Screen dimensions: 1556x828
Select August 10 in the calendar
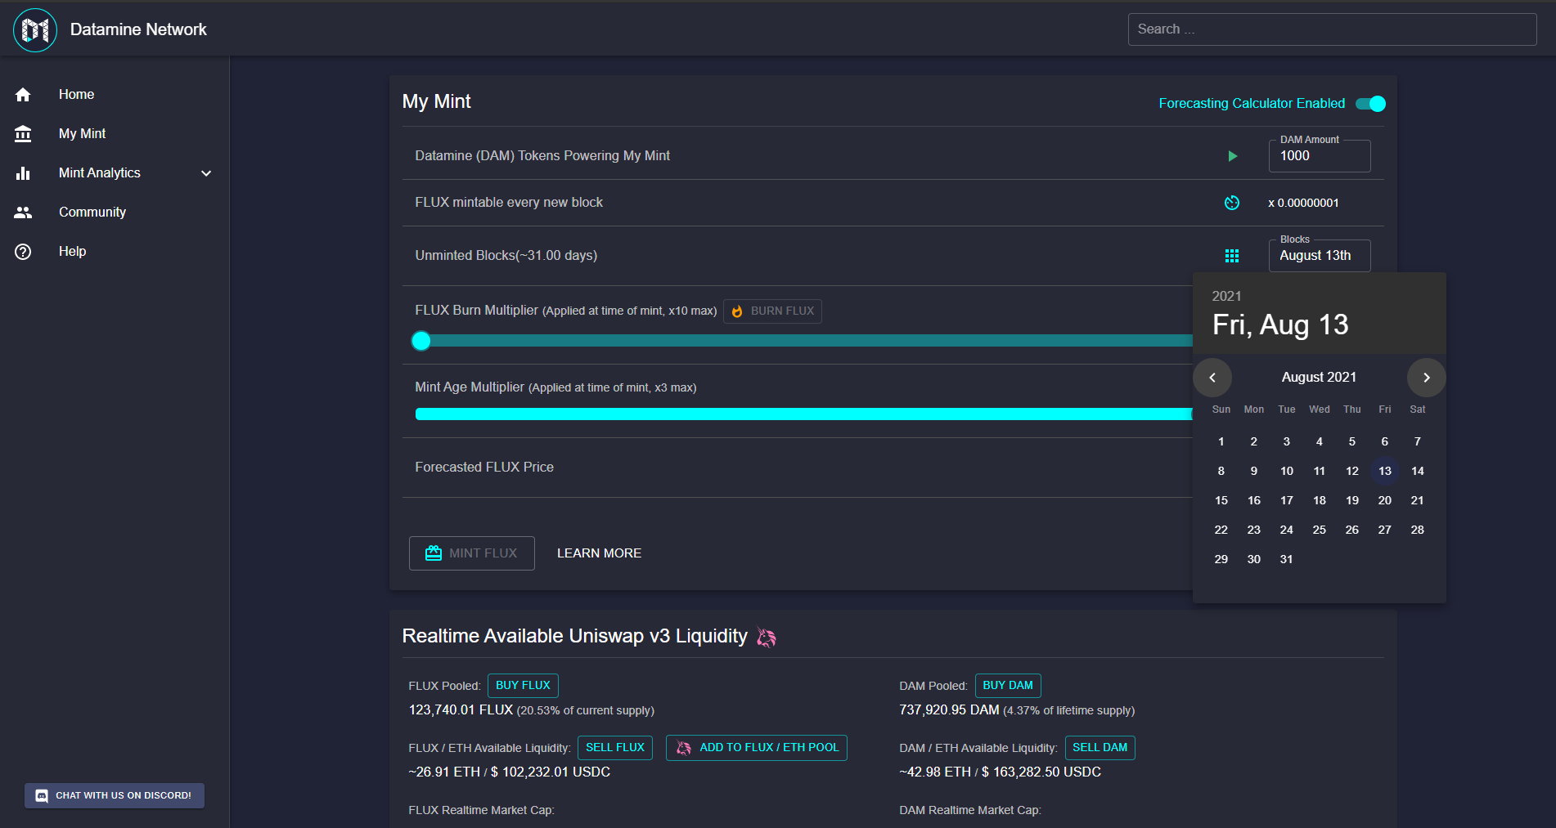click(x=1287, y=472)
